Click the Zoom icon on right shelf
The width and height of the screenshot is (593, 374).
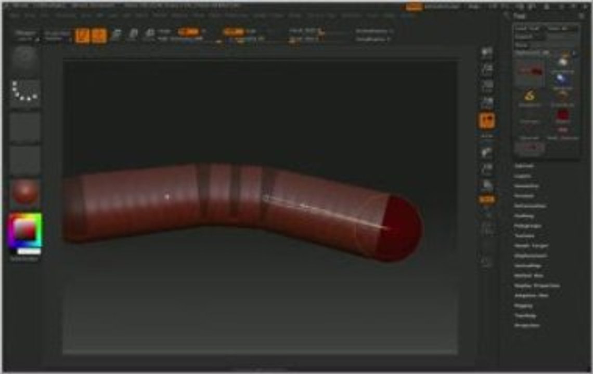point(487,70)
